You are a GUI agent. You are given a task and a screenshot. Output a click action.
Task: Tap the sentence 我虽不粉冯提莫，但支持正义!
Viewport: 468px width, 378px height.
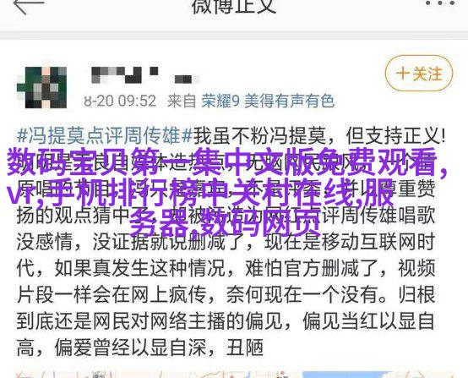pyautogui.click(x=319, y=135)
